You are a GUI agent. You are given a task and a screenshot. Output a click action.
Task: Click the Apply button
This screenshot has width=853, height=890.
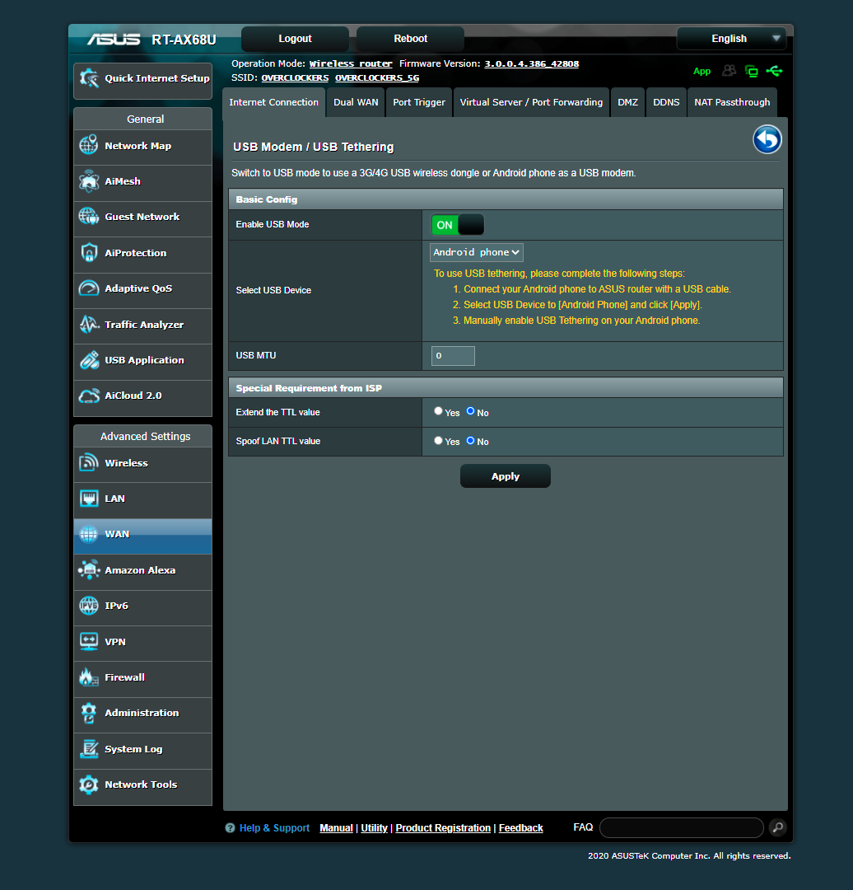pos(506,476)
